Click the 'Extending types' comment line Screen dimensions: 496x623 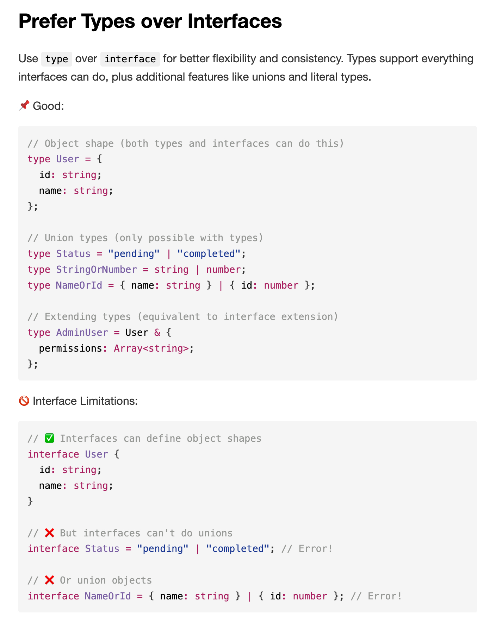coord(182,317)
